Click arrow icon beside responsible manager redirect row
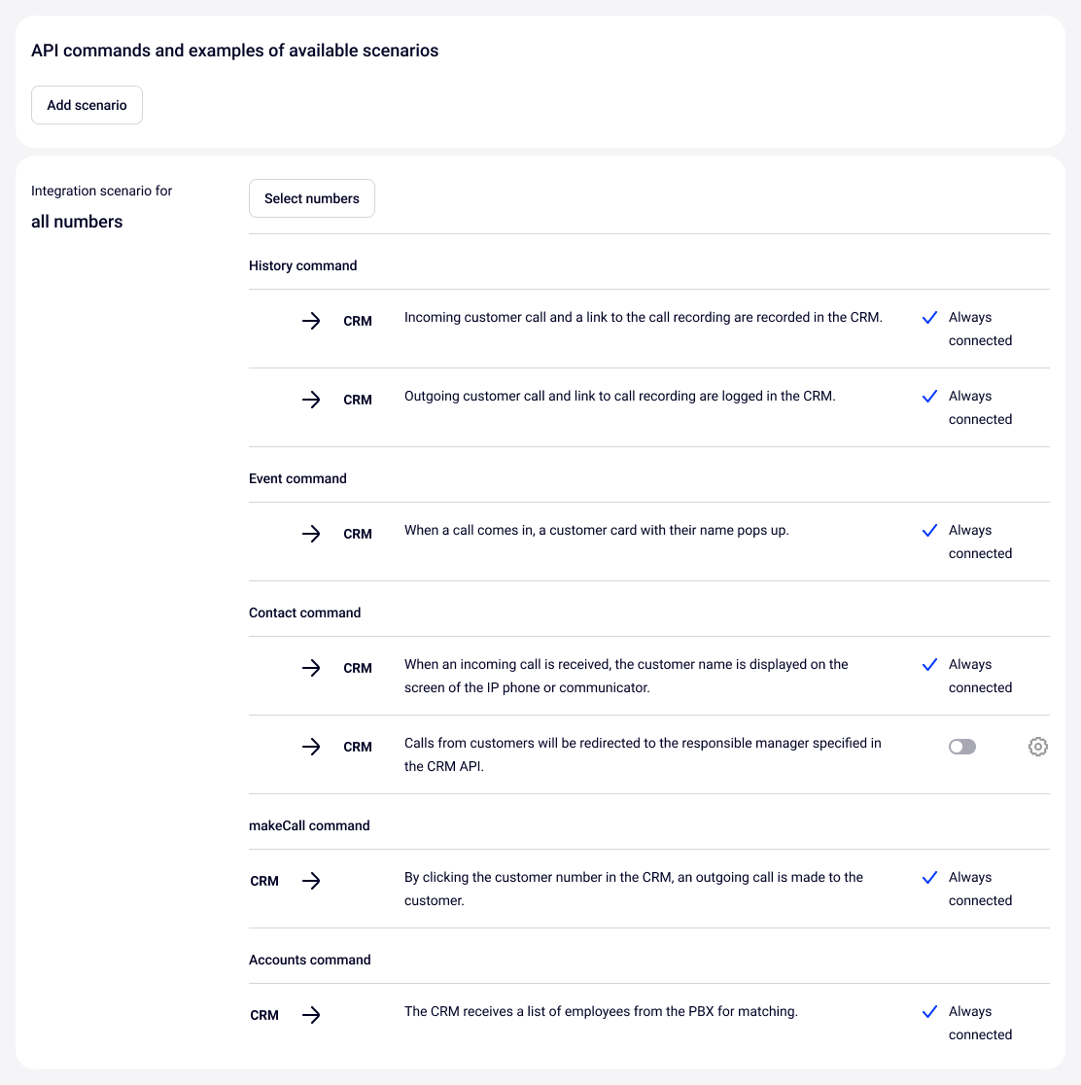This screenshot has width=1081, height=1085. pyautogui.click(x=311, y=747)
